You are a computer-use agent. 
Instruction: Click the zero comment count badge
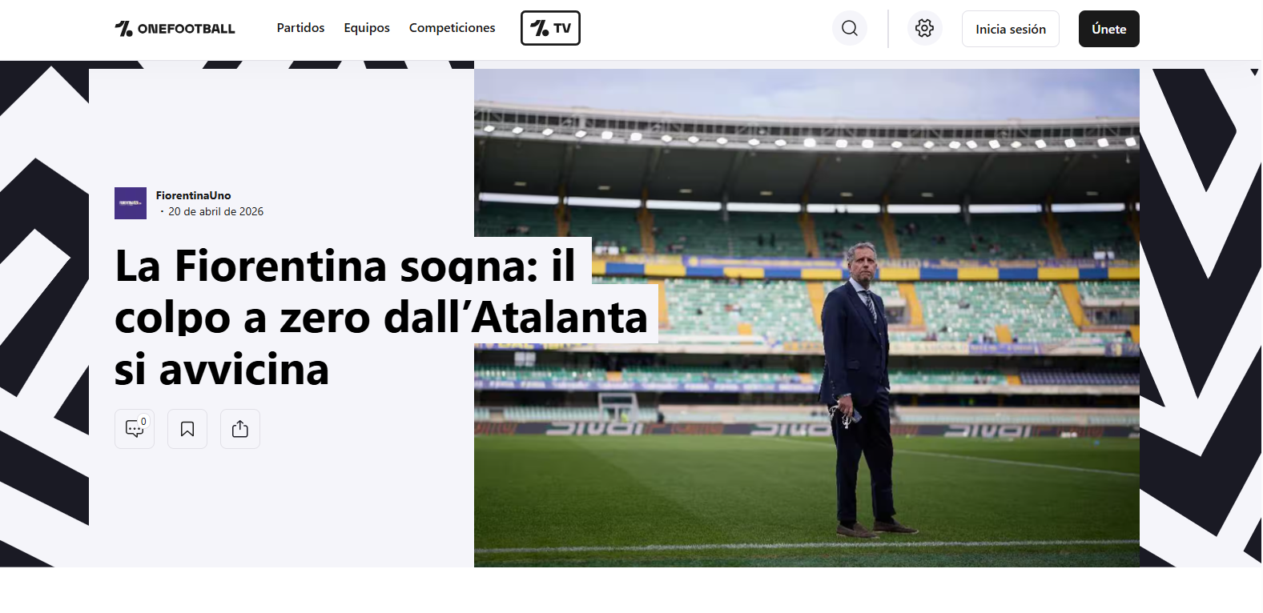point(143,421)
